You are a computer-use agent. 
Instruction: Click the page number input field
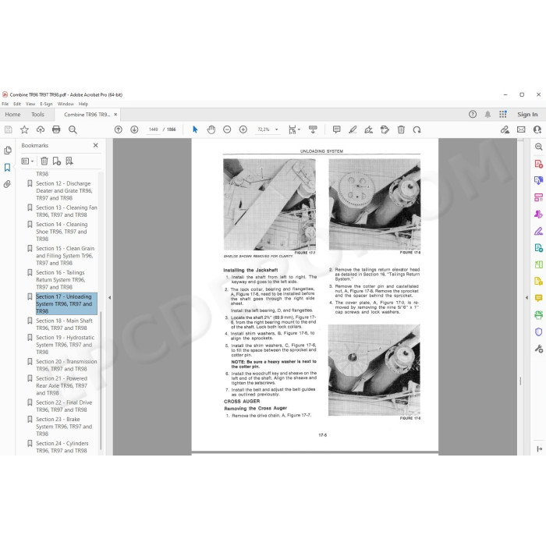click(x=153, y=129)
